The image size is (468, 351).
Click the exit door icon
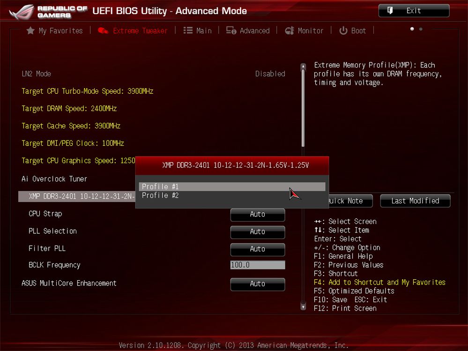click(389, 11)
